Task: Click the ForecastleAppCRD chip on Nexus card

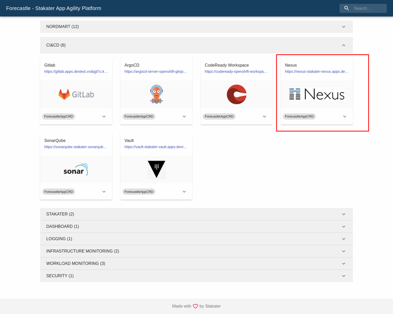Action: pyautogui.click(x=299, y=116)
